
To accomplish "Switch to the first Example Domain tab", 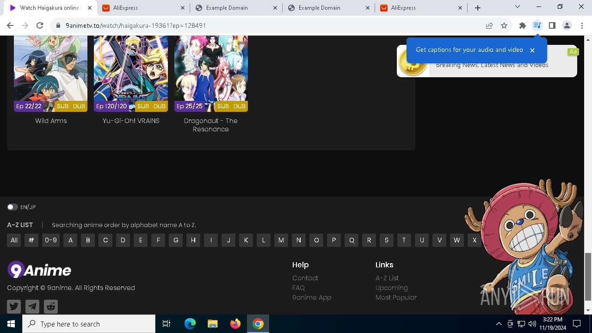I will point(236,8).
